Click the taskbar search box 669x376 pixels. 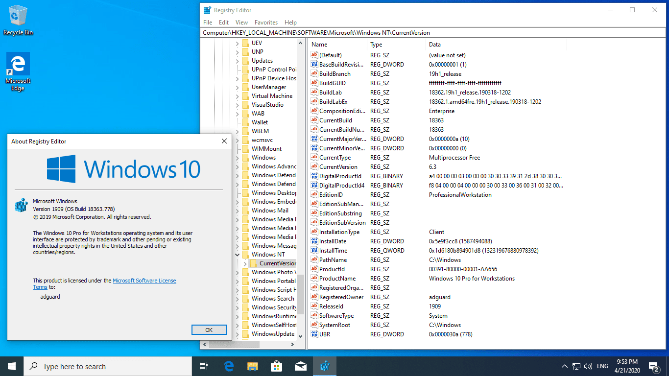pos(108,366)
